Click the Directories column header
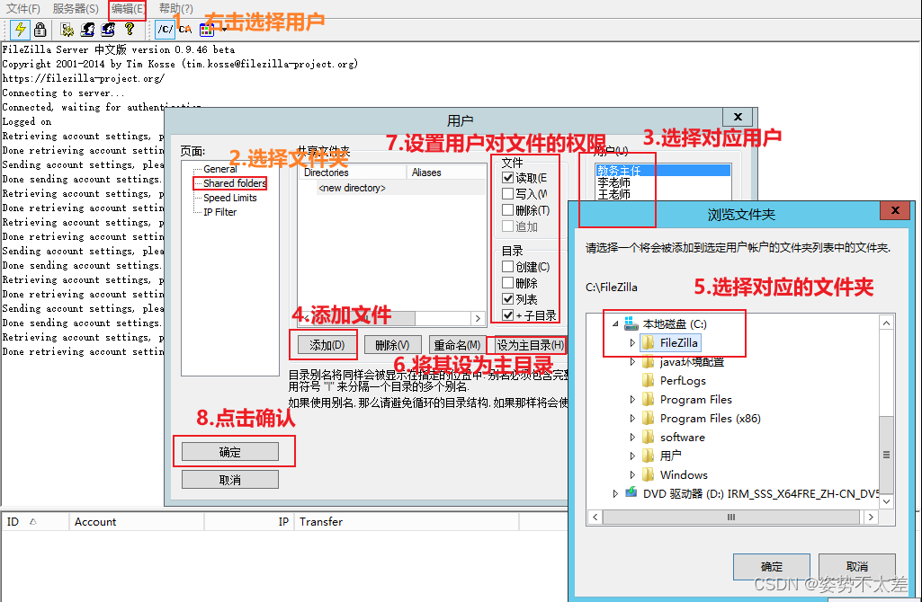922x602 pixels. point(353,173)
